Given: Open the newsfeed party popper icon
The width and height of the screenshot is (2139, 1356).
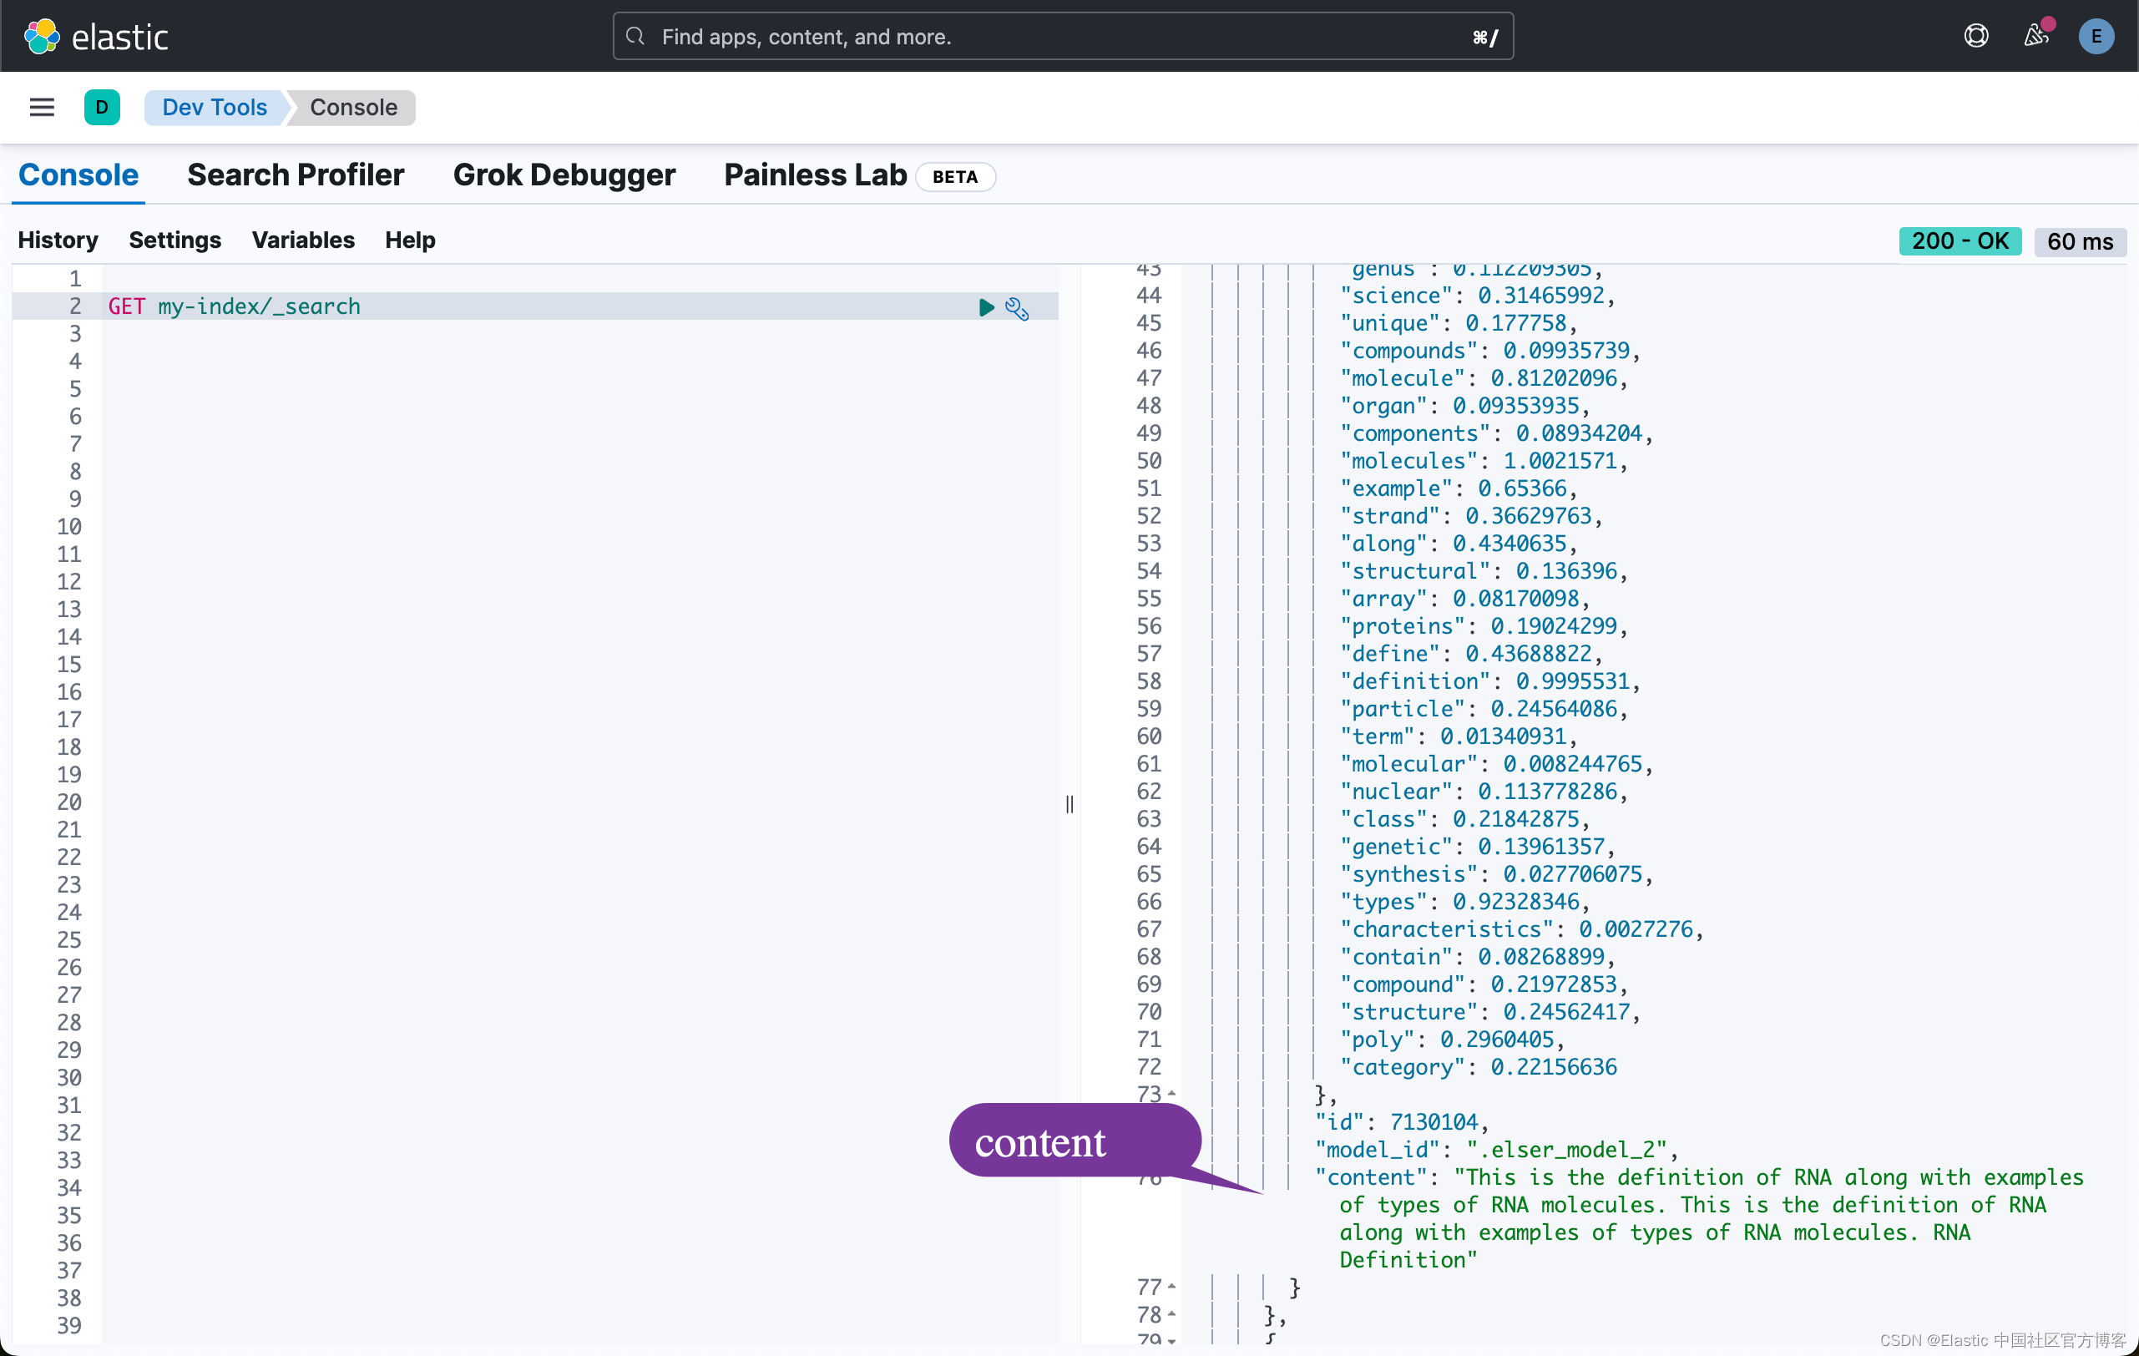Looking at the screenshot, I should (2034, 38).
